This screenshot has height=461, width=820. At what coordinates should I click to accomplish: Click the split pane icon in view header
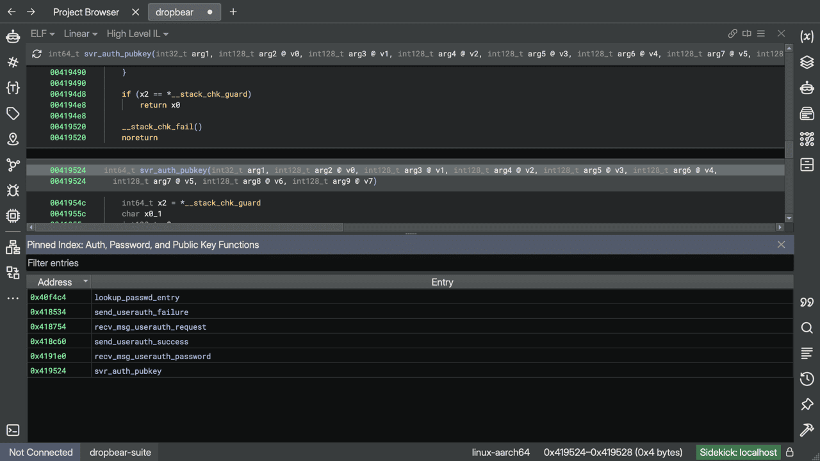pyautogui.click(x=747, y=33)
